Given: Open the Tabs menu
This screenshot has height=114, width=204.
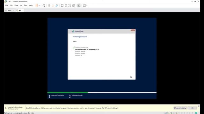Looking at the screenshot, I should coord(25,5).
